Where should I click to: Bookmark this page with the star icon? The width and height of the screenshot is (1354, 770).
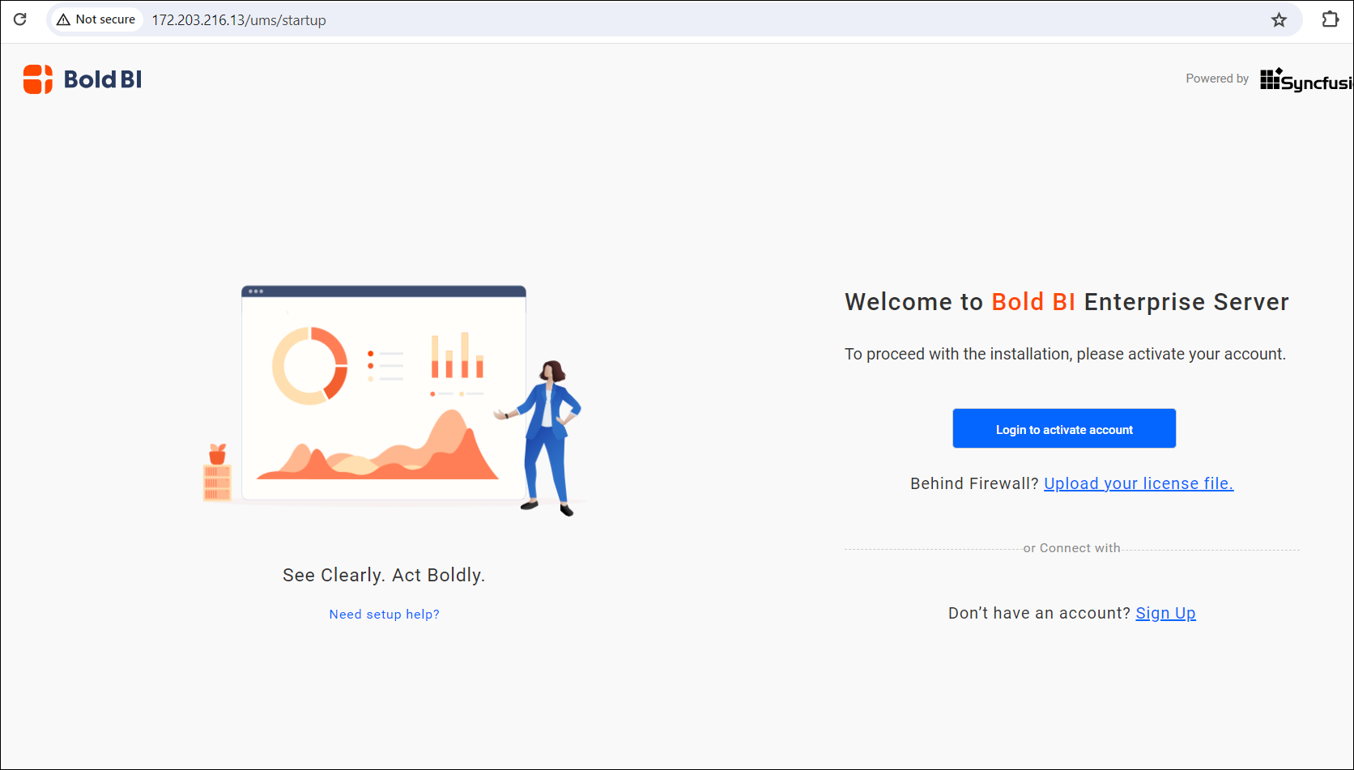1279,20
